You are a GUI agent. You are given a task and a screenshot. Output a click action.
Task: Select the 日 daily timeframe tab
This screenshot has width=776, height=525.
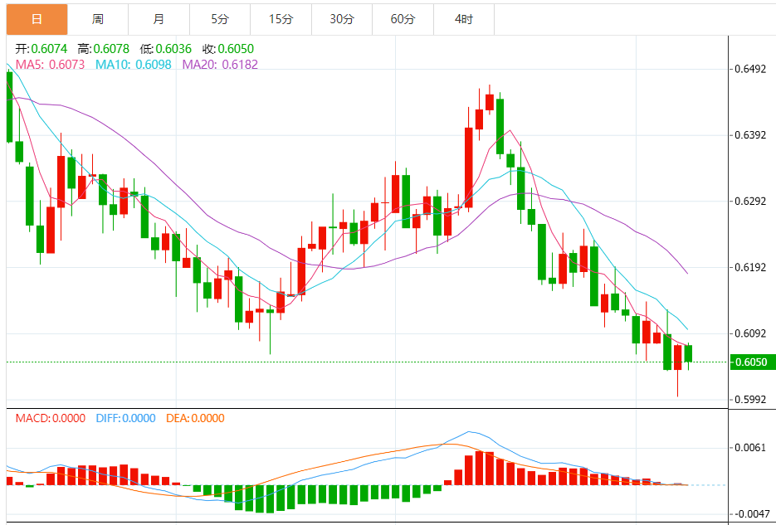click(x=37, y=19)
